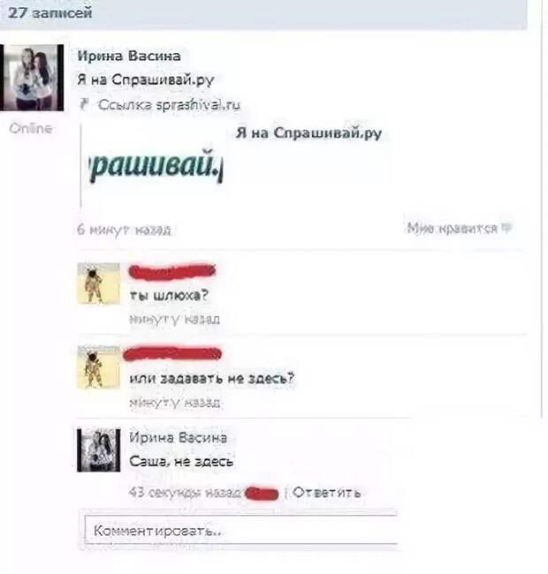548x574 pixels.
Task: Click the 27 записей header
Action: (49, 13)
